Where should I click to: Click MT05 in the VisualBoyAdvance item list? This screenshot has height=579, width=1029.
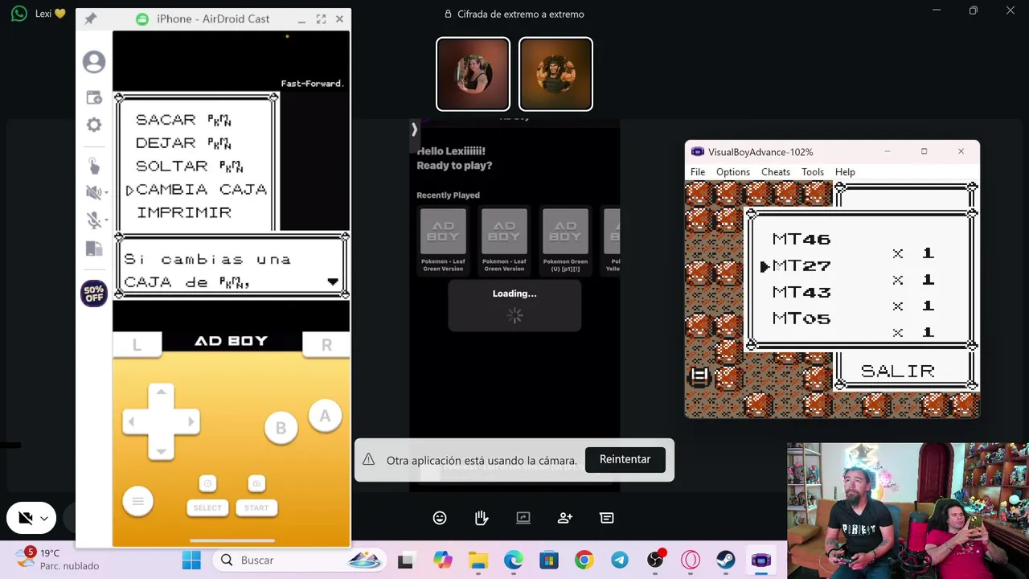click(801, 318)
